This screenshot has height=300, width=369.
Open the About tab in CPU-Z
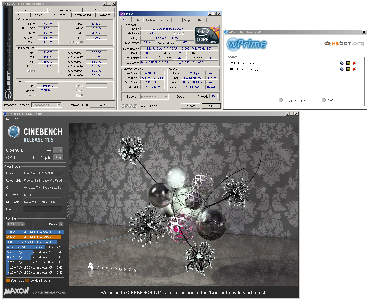point(201,20)
